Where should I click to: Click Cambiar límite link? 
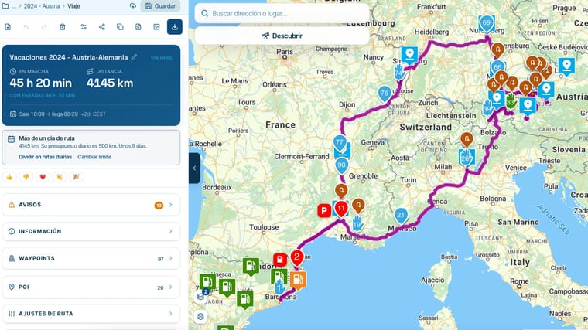click(94, 157)
